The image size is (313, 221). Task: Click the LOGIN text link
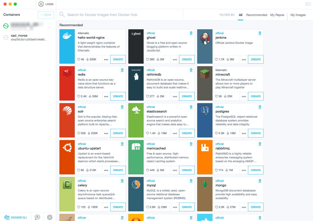49,4
